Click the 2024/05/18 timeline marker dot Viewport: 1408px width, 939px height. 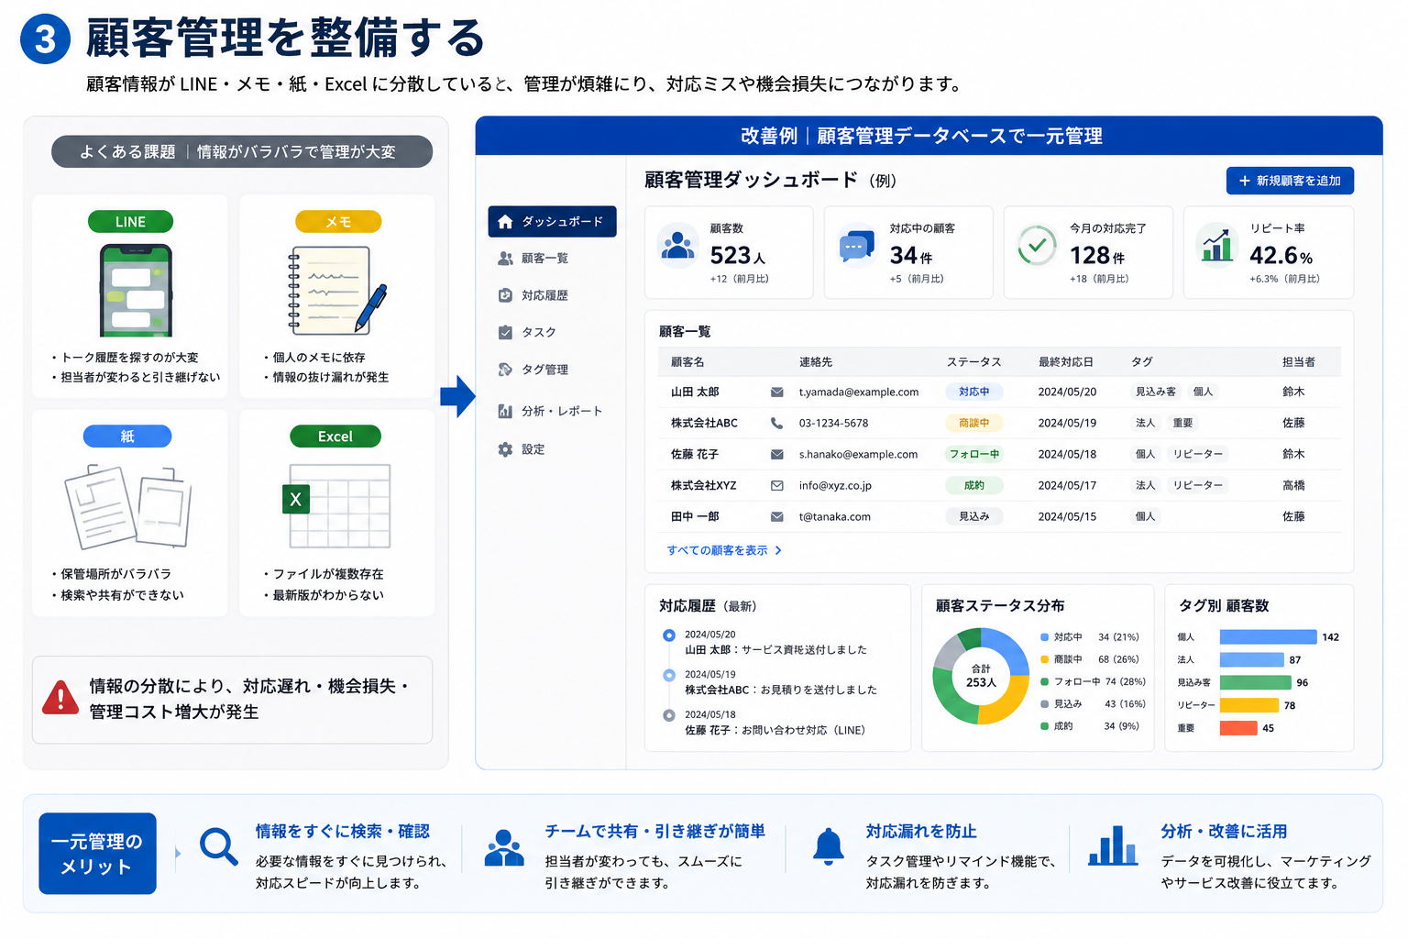pos(669,715)
